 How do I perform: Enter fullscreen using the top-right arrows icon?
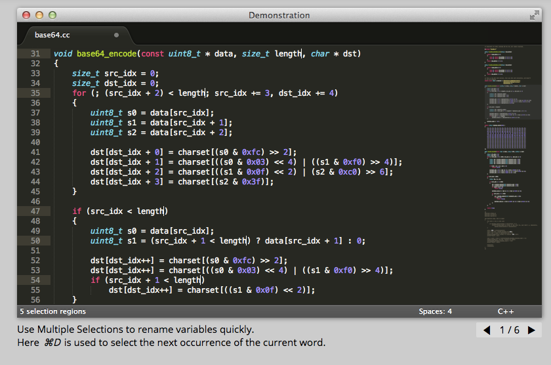534,14
